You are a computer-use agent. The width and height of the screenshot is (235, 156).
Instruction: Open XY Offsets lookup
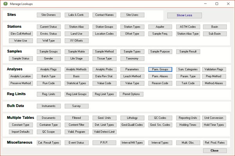(x=77, y=41)
